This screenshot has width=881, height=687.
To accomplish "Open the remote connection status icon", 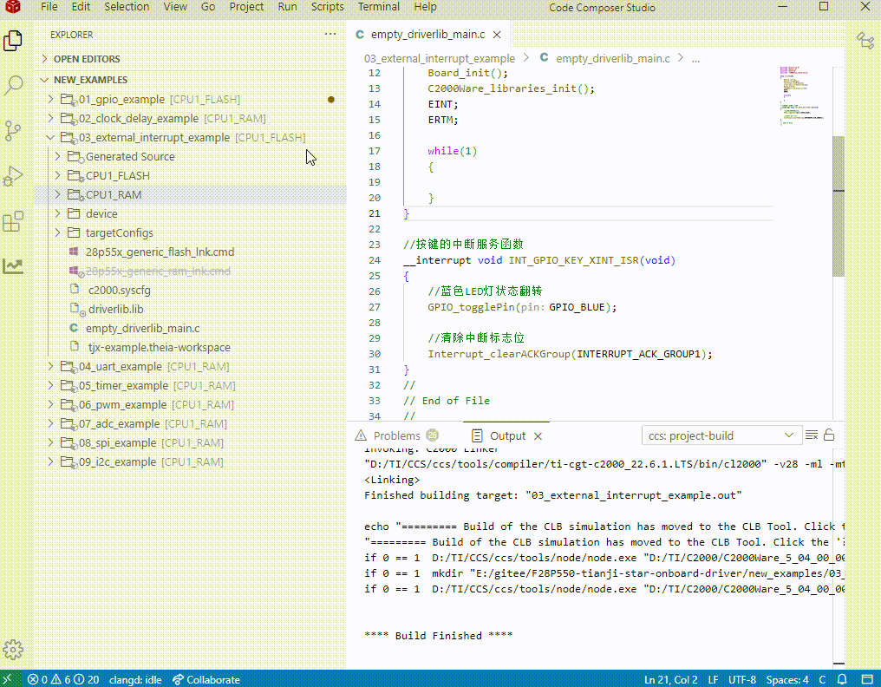I will (8, 679).
